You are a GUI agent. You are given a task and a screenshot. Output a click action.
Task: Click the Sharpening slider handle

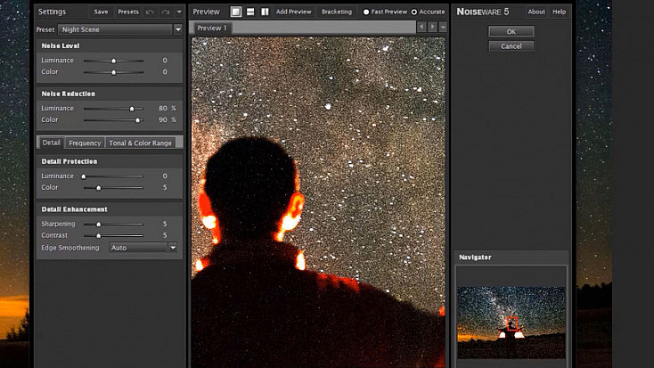coord(98,225)
